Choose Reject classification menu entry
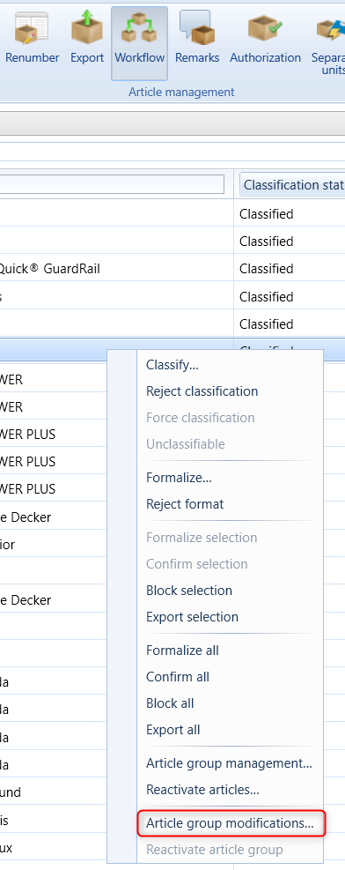Screen dimensions: 345x870 coord(202,391)
